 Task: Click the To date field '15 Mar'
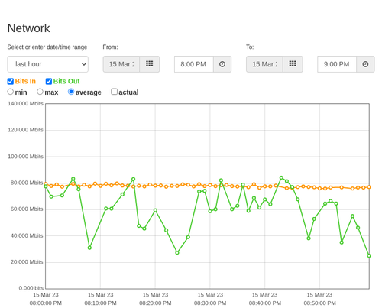pyautogui.click(x=264, y=64)
